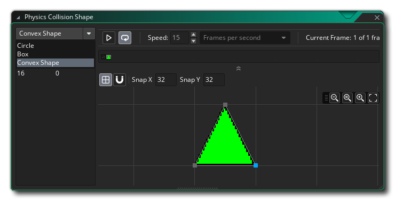
Task: Close the Physics Collision Shape window
Action: point(377,18)
